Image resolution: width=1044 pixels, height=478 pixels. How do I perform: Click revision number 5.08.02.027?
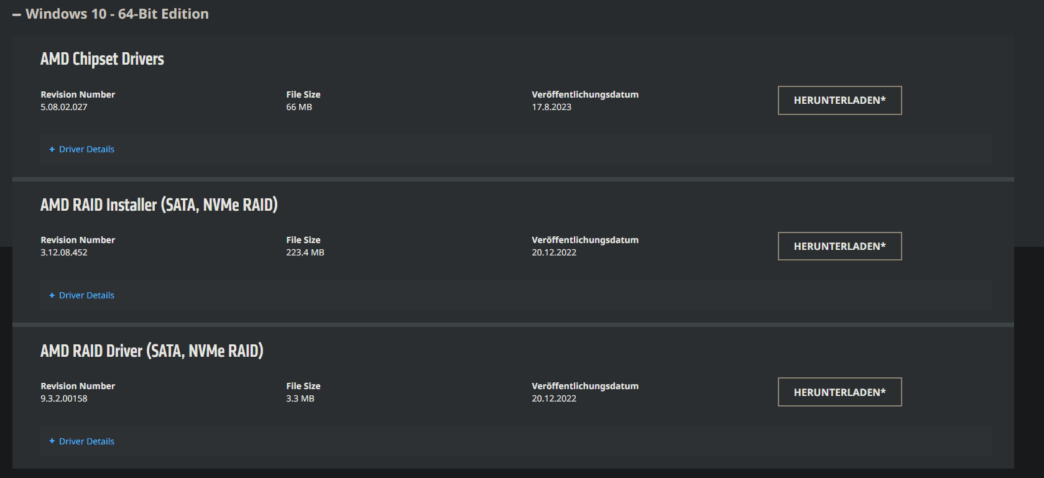pos(64,107)
